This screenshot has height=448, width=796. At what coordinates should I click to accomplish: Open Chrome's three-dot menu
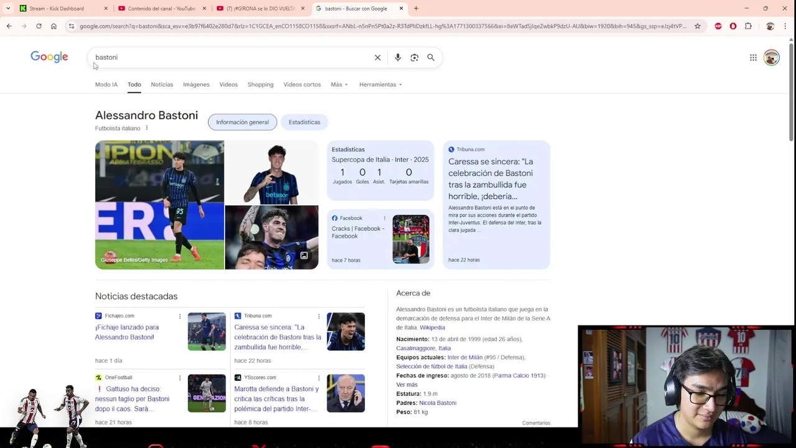[x=785, y=26]
